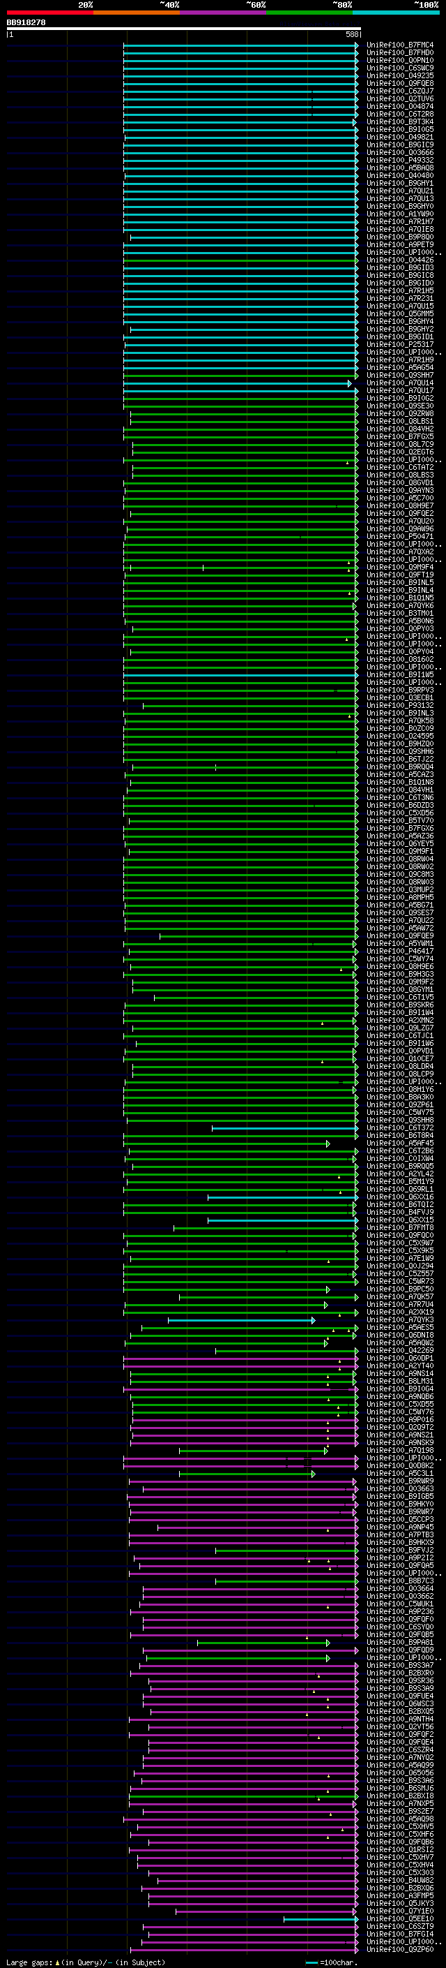Viewport: 446px width, 1968px height.
Task: Click the white query length bar
Action: click(x=184, y=29)
